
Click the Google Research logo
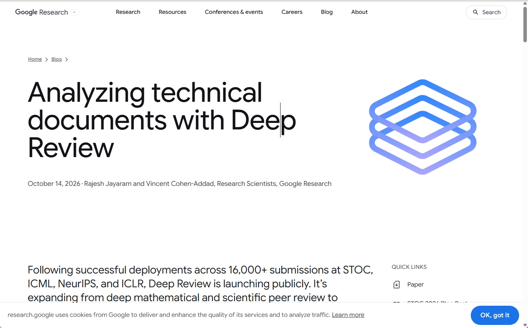tap(42, 12)
